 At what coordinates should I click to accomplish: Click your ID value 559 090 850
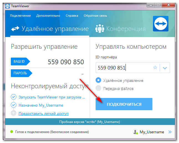pos(66,62)
